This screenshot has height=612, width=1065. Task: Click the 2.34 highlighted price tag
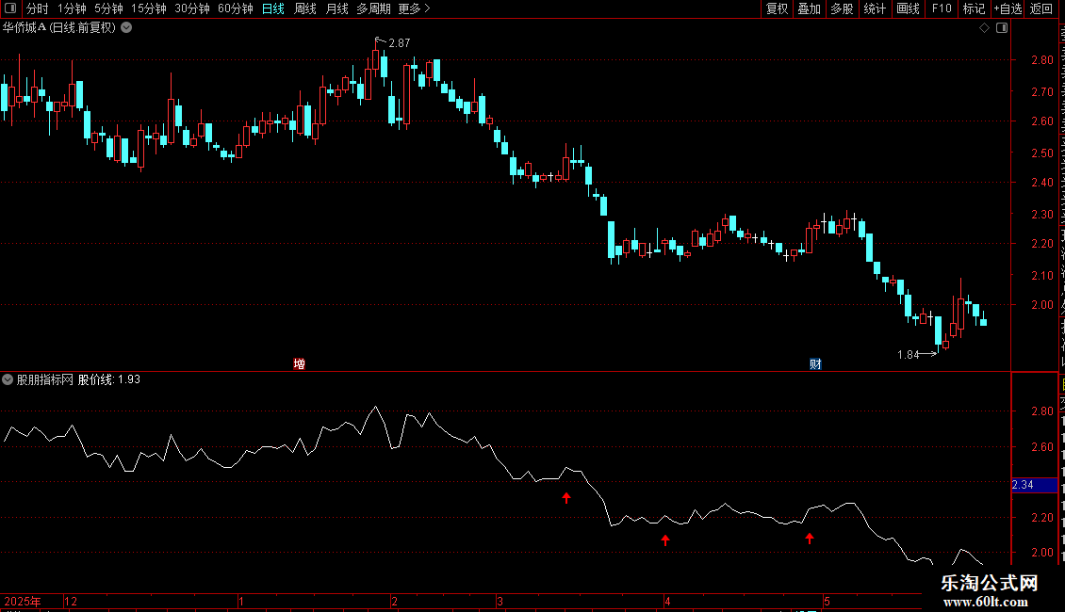point(1034,485)
